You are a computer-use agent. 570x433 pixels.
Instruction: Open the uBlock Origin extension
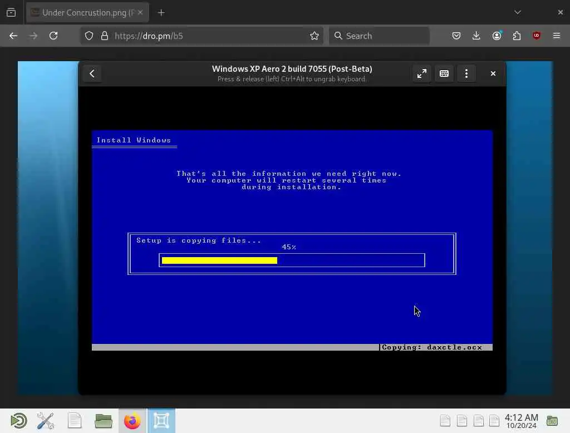click(x=536, y=36)
